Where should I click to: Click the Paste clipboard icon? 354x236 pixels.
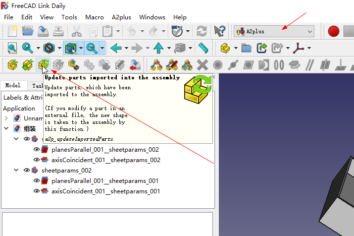[107, 31]
